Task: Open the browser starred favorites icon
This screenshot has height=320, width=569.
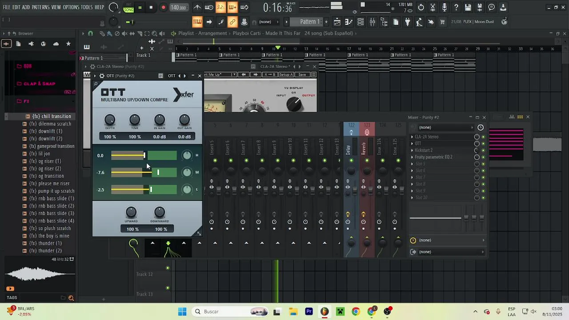Action: point(68,44)
